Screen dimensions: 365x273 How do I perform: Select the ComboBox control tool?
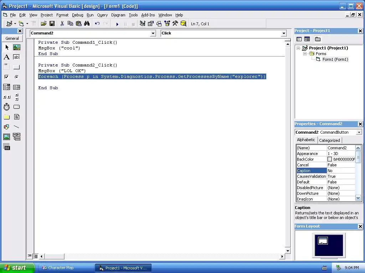click(x=7, y=87)
